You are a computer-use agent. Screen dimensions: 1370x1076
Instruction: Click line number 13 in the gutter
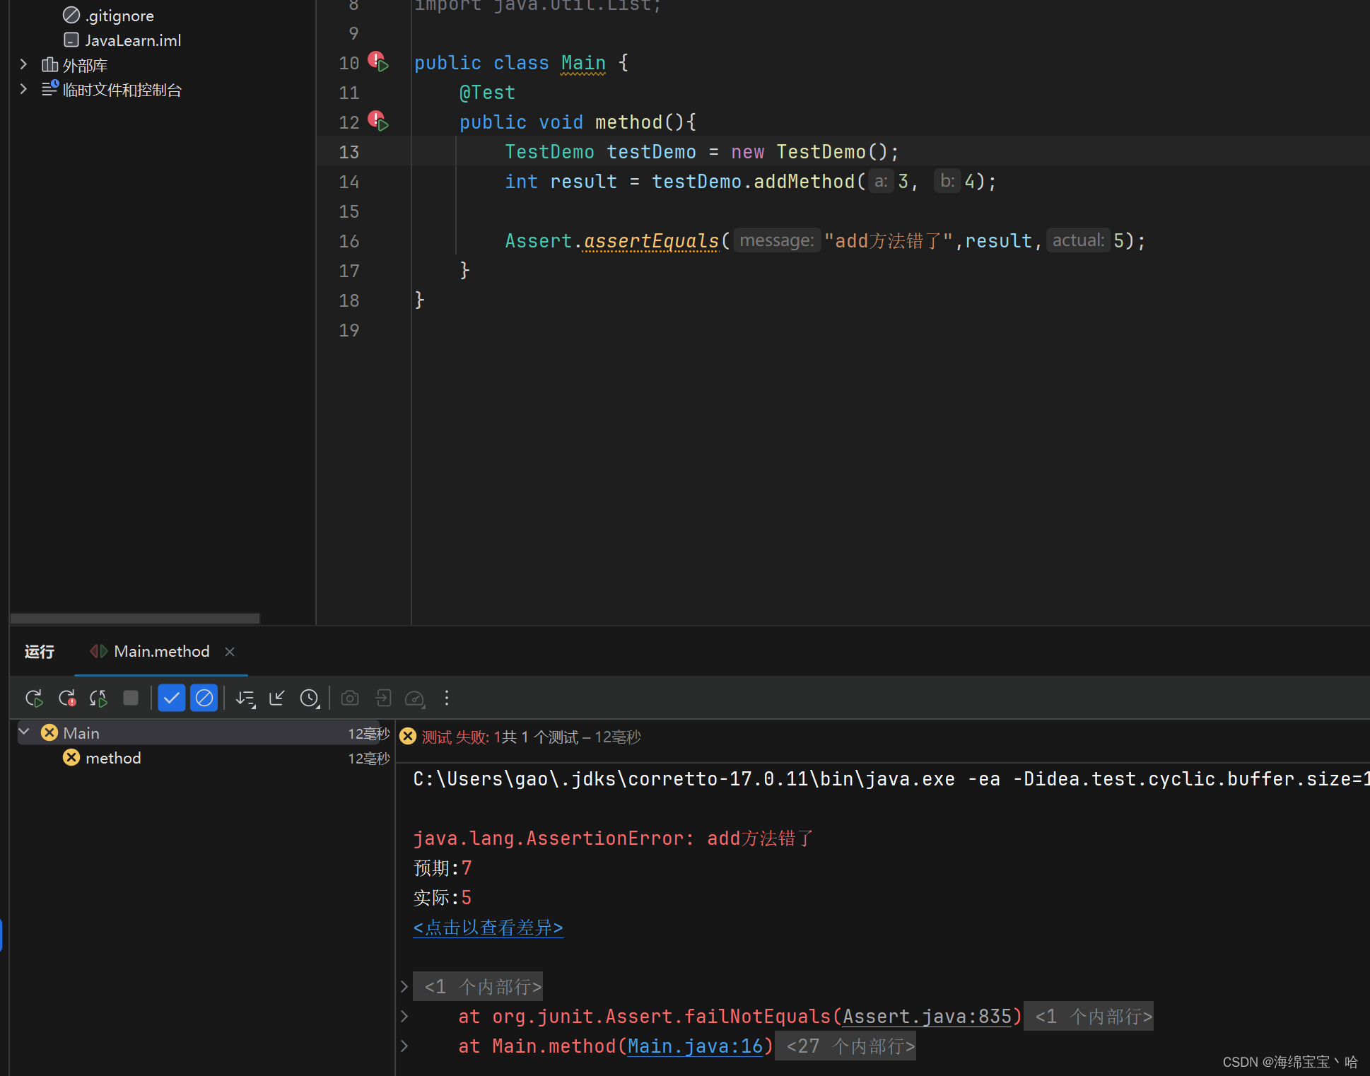pyautogui.click(x=349, y=152)
